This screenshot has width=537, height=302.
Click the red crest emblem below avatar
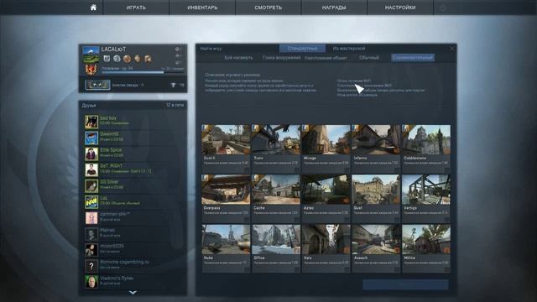coord(91,69)
